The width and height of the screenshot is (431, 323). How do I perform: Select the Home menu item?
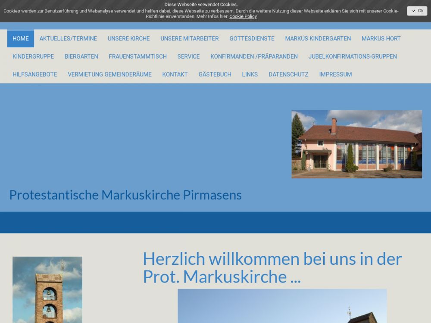(x=21, y=39)
